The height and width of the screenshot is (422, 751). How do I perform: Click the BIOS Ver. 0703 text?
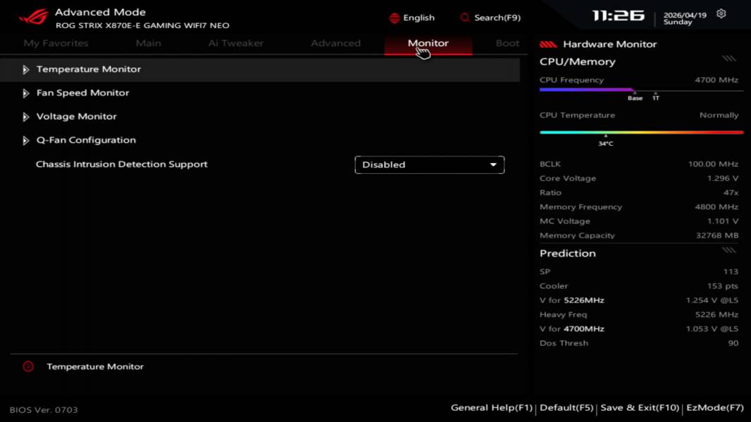(44, 409)
